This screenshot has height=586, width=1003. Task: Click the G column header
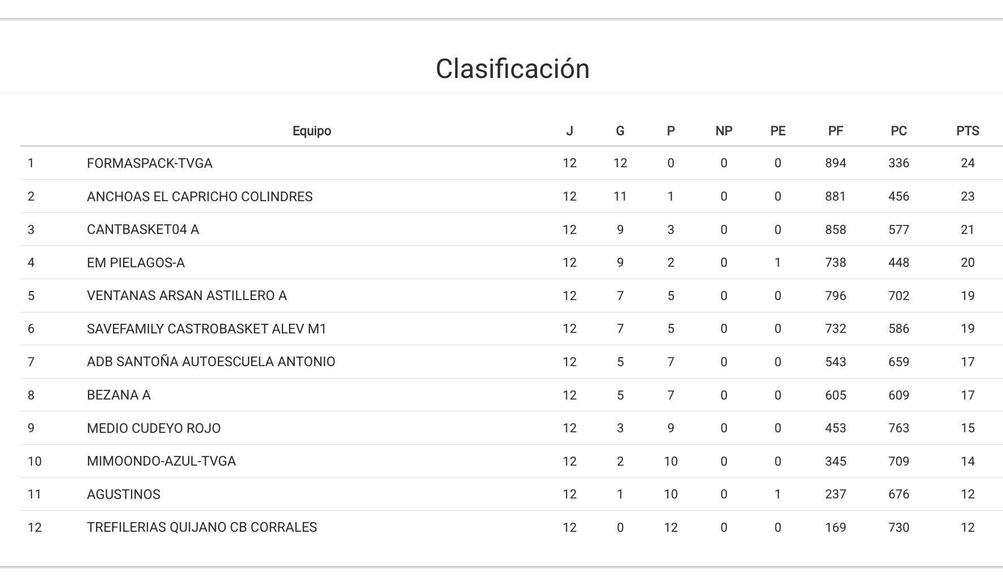pyautogui.click(x=620, y=131)
